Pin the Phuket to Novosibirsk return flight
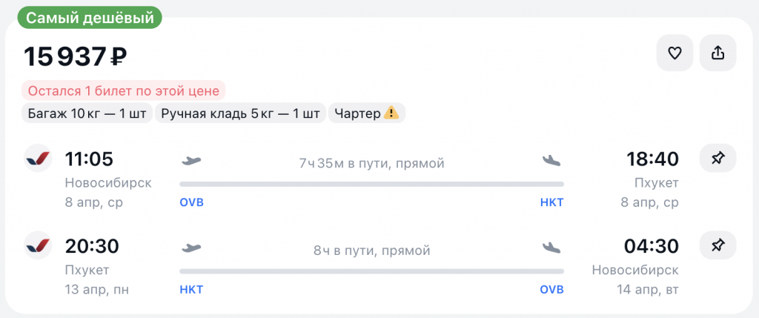This screenshot has width=759, height=318. [717, 245]
